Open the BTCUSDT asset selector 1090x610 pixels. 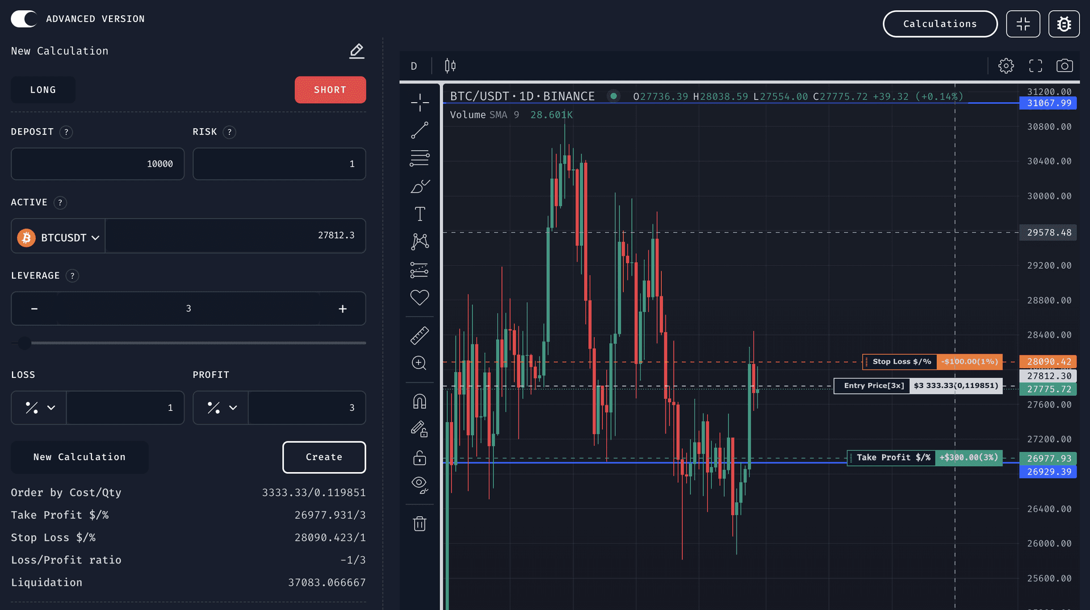click(57, 237)
